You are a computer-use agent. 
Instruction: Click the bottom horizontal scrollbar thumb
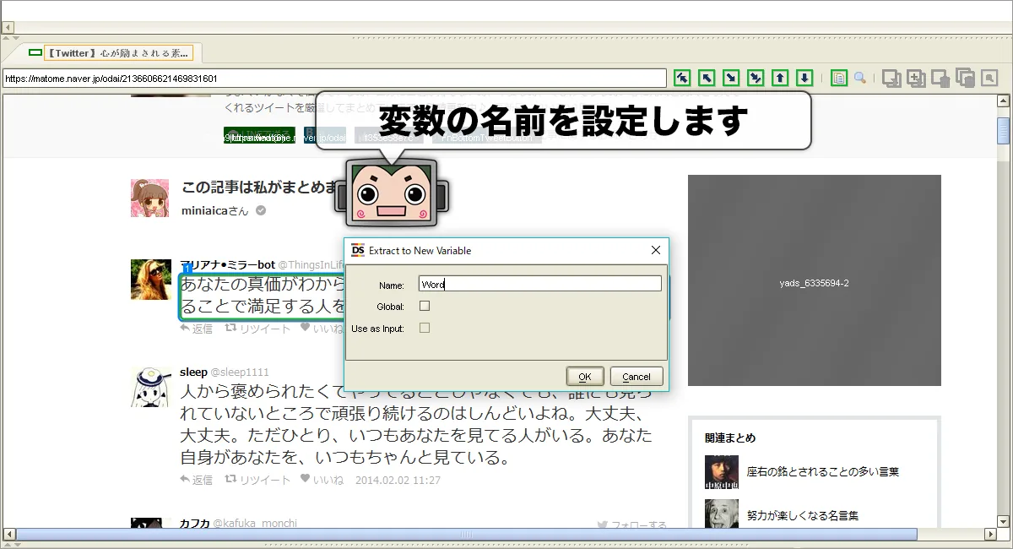(467, 535)
